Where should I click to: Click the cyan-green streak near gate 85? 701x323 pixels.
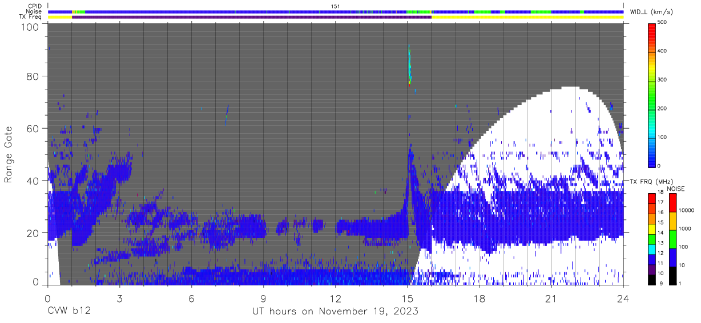(x=409, y=64)
